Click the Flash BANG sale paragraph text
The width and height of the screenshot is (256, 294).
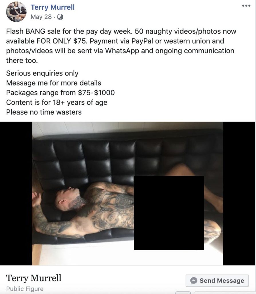click(x=121, y=46)
